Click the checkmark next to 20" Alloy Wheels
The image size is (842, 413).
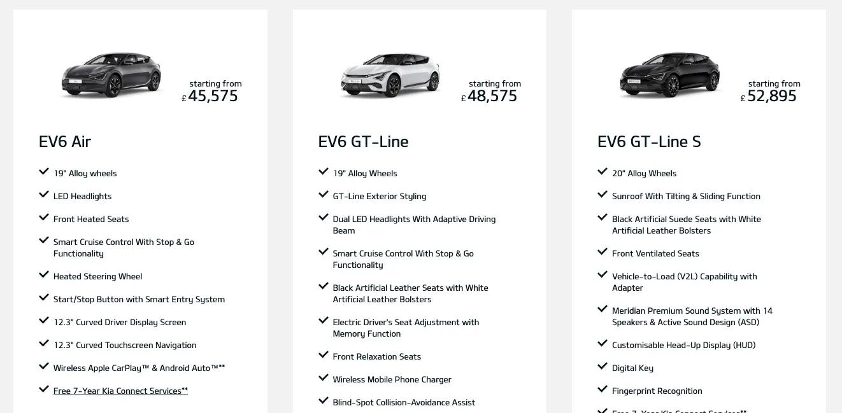[x=603, y=172]
